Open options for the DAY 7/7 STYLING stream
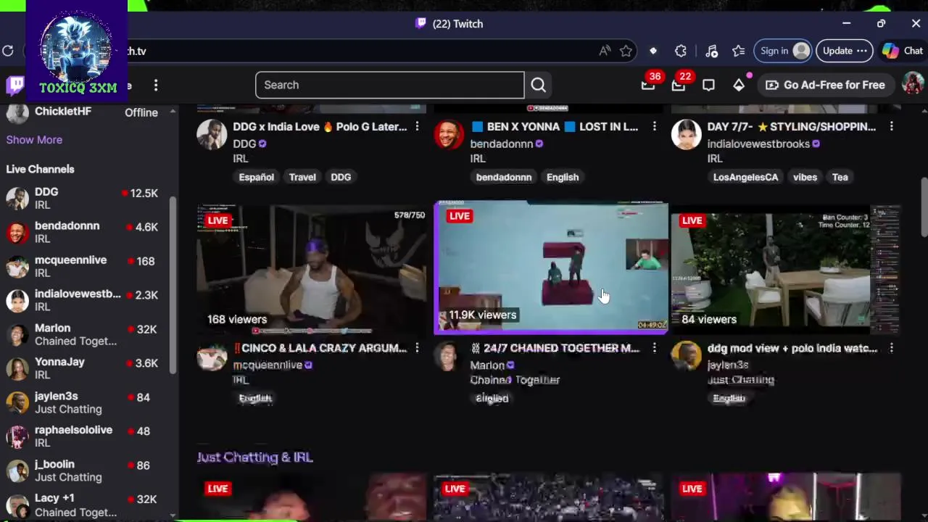Screen dimensions: 928x522 point(891,127)
